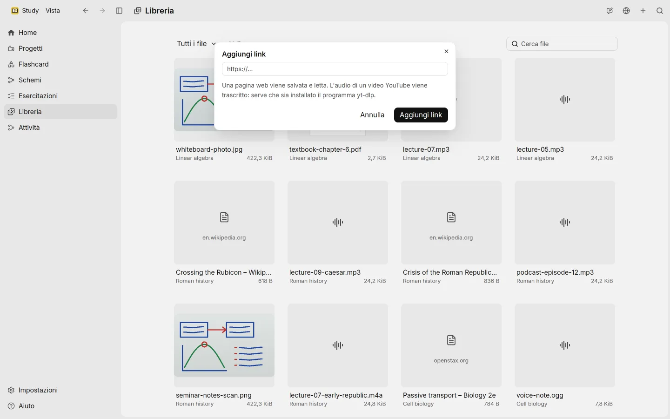
Task: Click the globe icon in top bar
Action: pyautogui.click(x=626, y=11)
